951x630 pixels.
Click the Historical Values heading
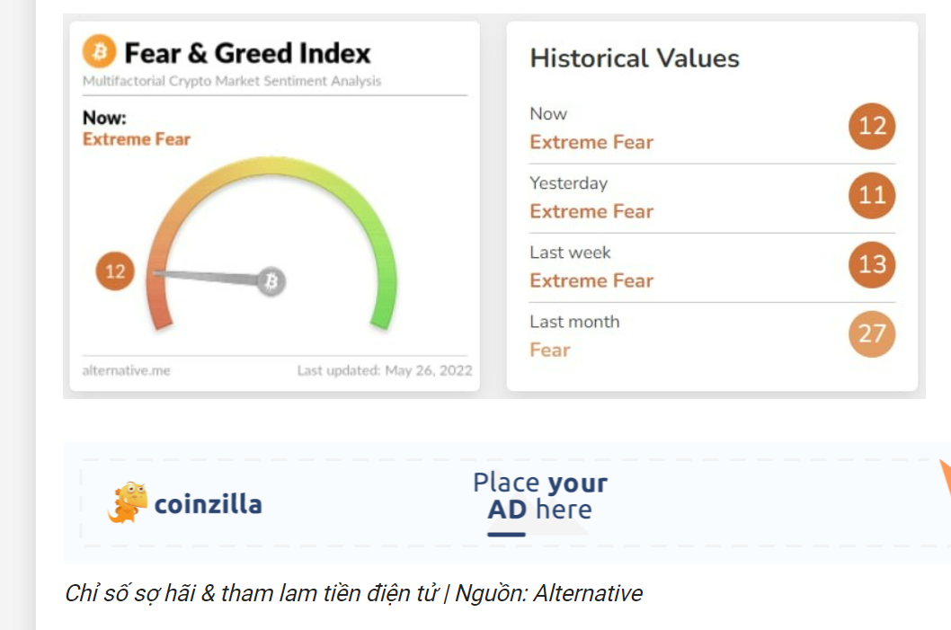point(635,58)
